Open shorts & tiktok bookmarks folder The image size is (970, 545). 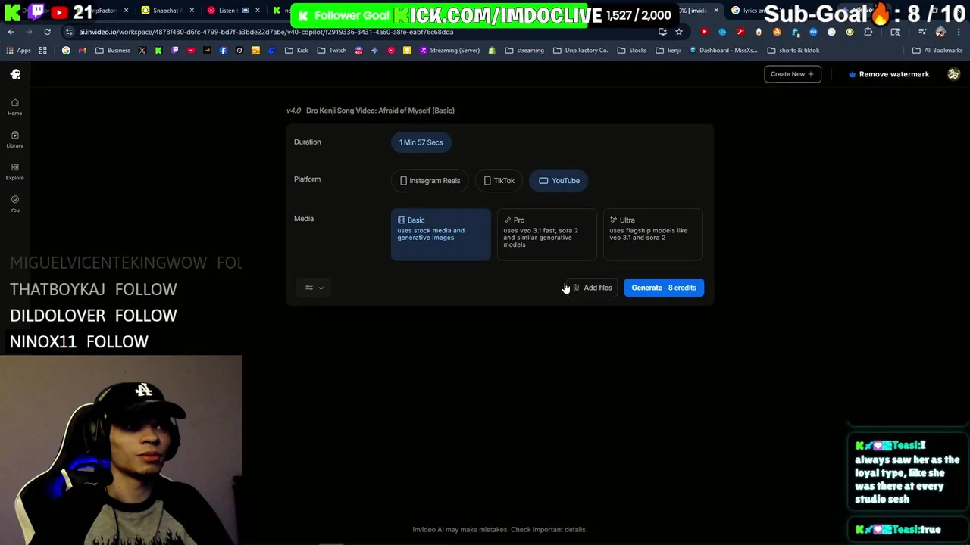(793, 51)
